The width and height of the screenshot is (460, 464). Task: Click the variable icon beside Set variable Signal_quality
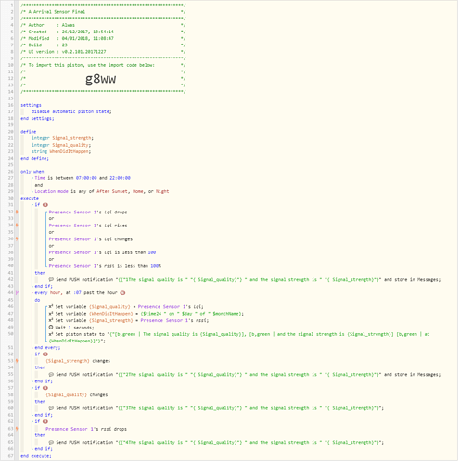pos(51,306)
